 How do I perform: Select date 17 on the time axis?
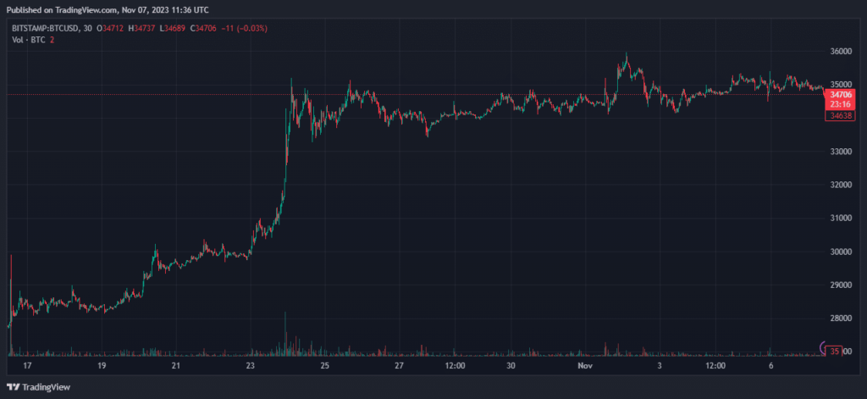click(x=27, y=367)
